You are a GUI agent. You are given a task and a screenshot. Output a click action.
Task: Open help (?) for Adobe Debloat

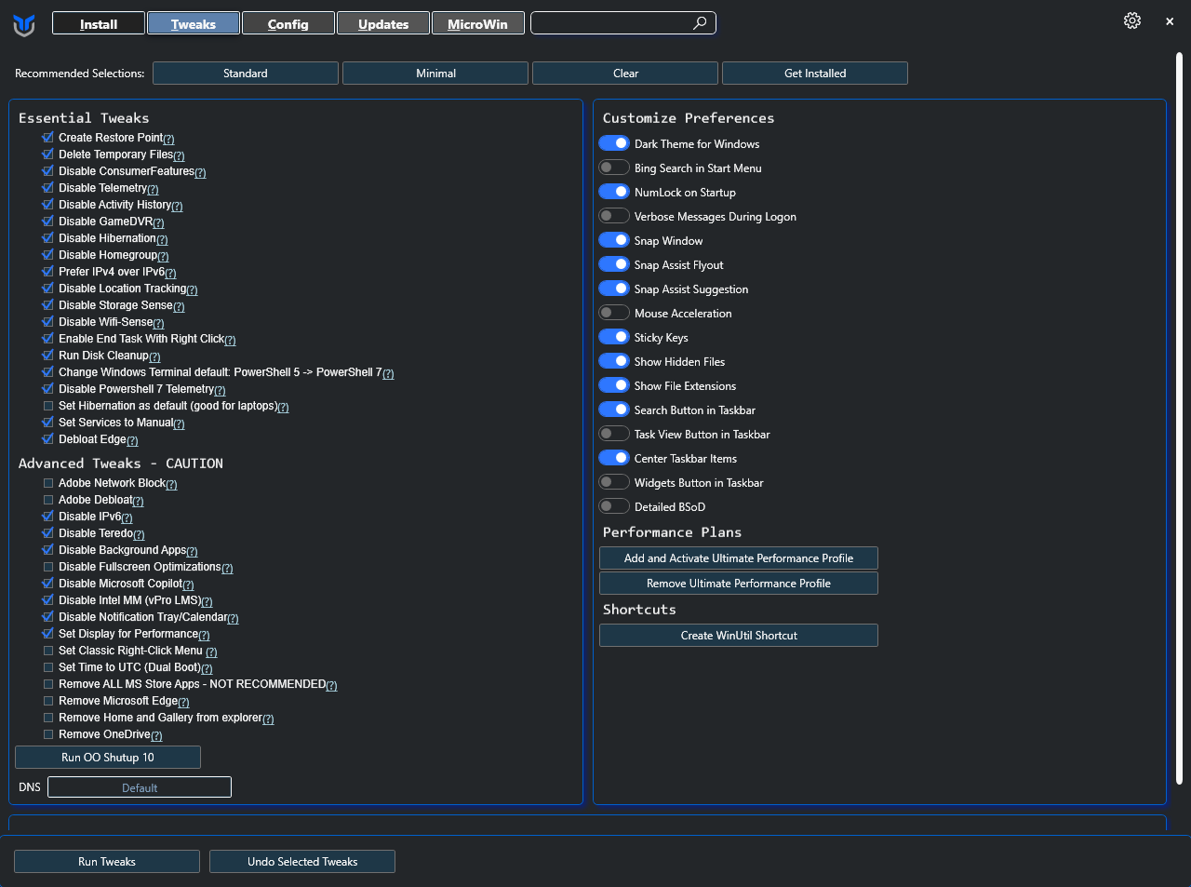click(x=138, y=501)
